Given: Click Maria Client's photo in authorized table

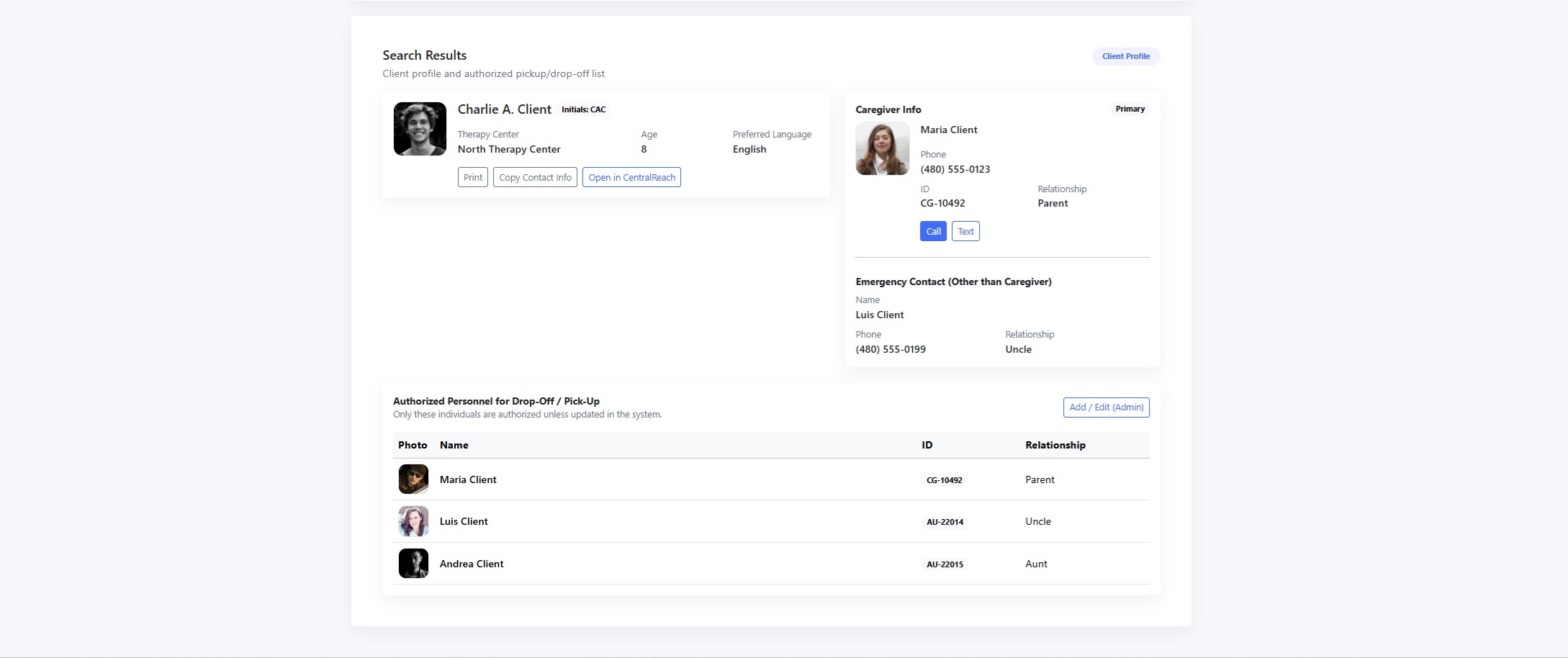Looking at the screenshot, I should click(413, 479).
